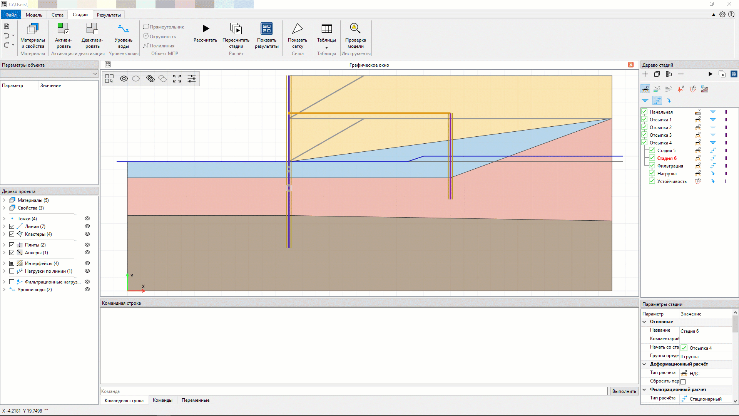Open the object parameters dropdown

point(95,74)
